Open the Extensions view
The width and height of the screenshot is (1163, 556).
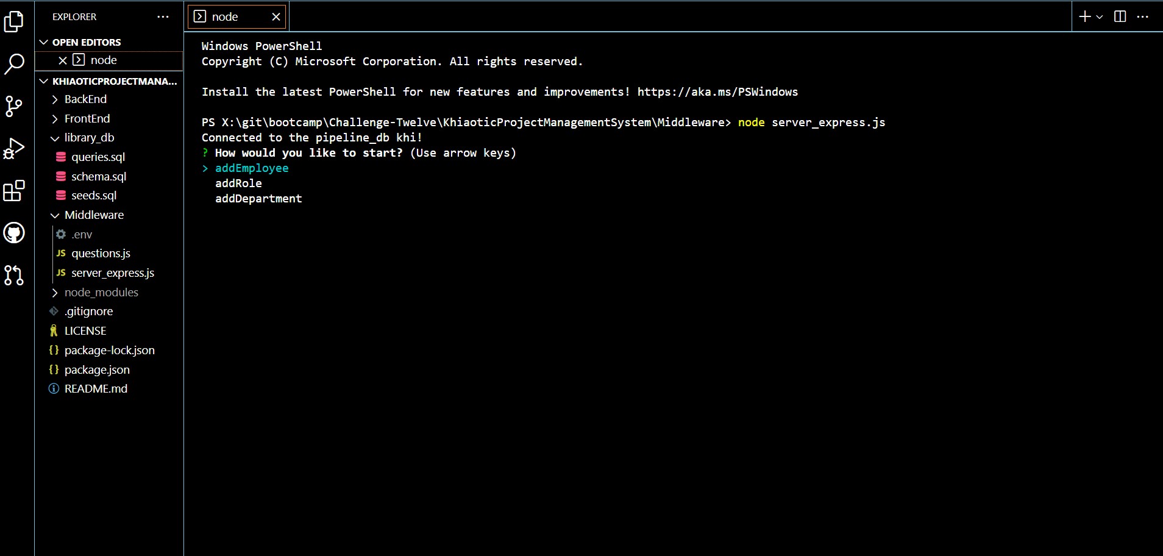[13, 191]
